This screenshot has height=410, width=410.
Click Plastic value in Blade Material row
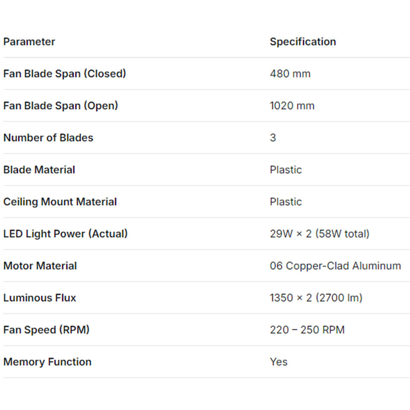tap(286, 170)
